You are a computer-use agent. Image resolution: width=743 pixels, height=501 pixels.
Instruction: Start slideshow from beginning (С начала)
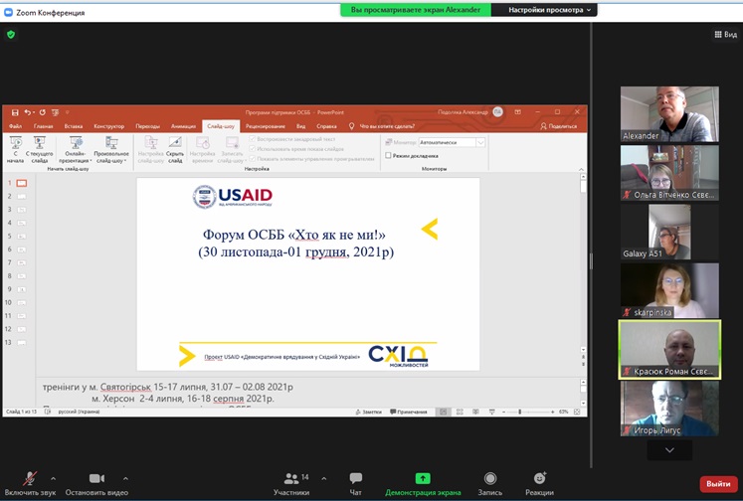pos(16,149)
